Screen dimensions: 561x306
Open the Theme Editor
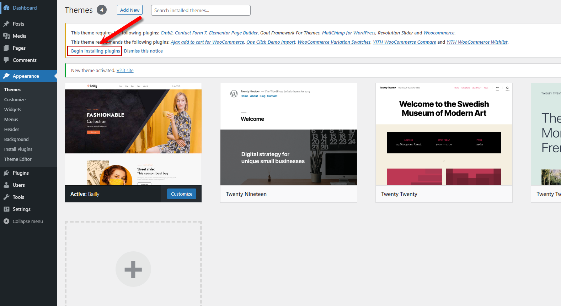point(18,159)
